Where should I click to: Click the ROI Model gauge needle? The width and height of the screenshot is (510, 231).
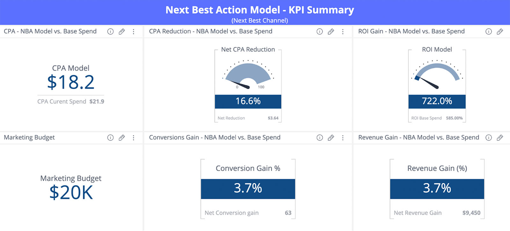429,83
